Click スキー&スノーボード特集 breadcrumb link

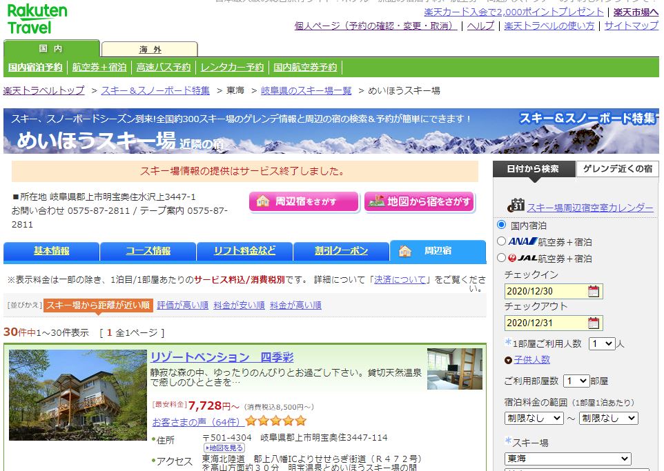[155, 90]
